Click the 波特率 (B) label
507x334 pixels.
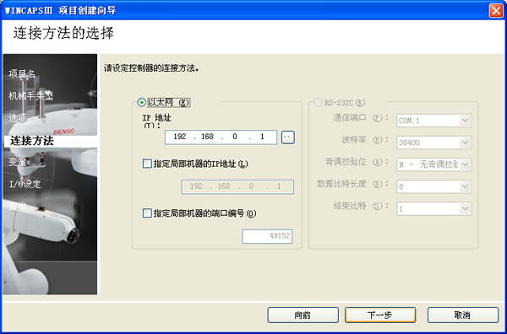pos(365,140)
